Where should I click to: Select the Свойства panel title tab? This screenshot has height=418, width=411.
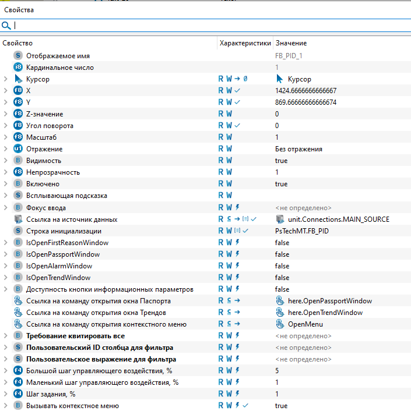[x=19, y=10]
